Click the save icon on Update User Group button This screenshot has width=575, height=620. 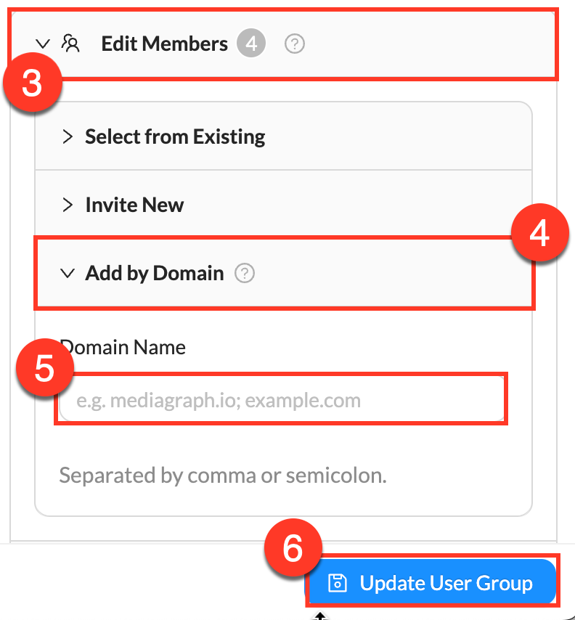pos(339,582)
